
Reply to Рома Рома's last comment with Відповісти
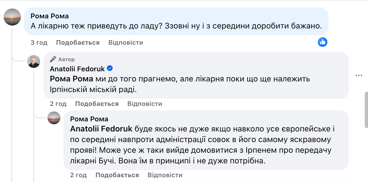[x=165, y=175]
